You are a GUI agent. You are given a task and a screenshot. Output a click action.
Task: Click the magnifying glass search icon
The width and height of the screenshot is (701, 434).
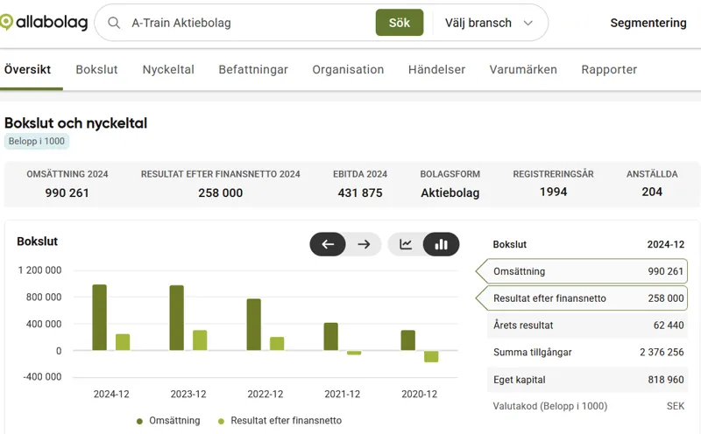114,23
